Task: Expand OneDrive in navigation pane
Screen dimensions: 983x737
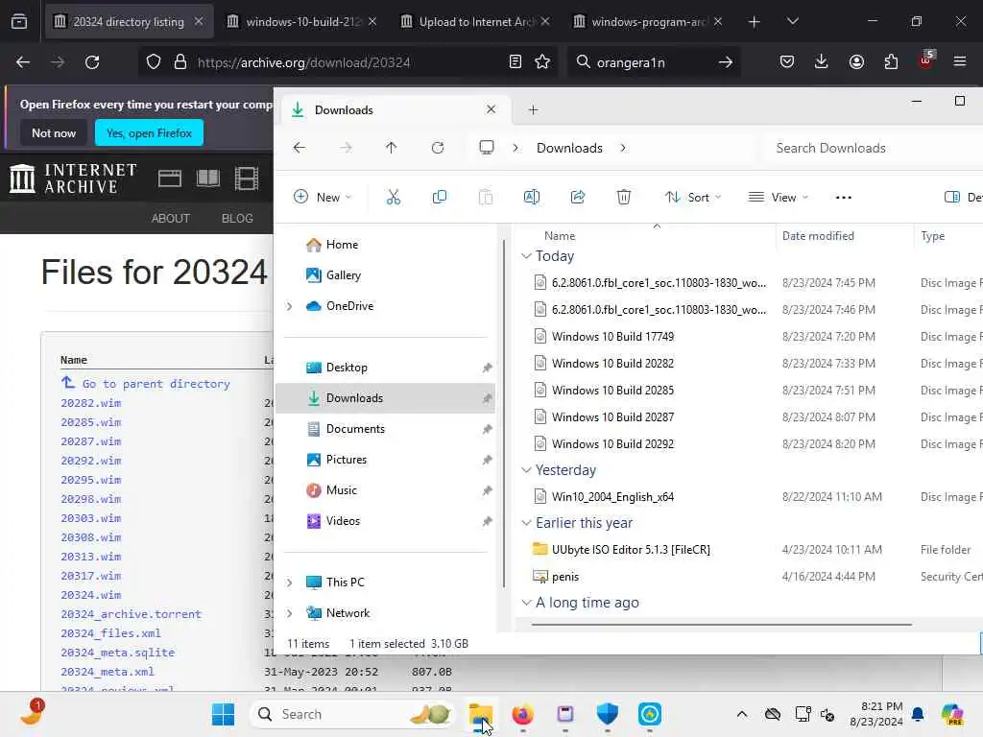Action: point(289,306)
